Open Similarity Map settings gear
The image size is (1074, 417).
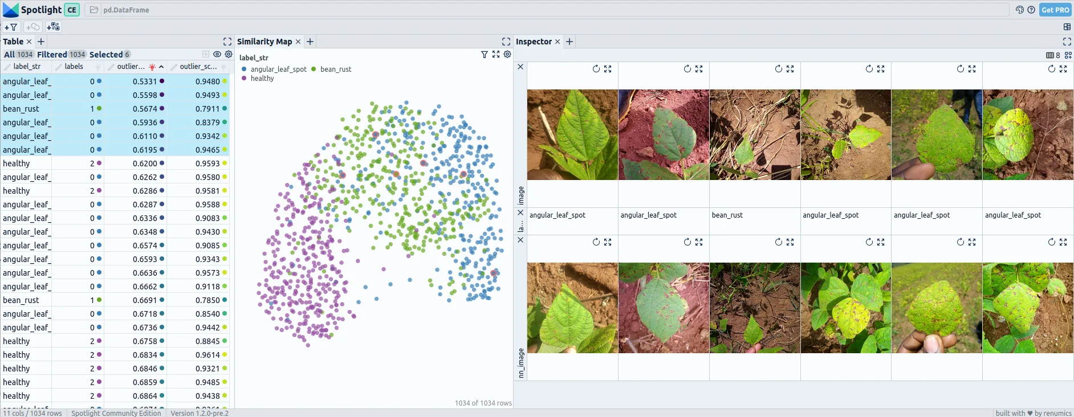507,54
